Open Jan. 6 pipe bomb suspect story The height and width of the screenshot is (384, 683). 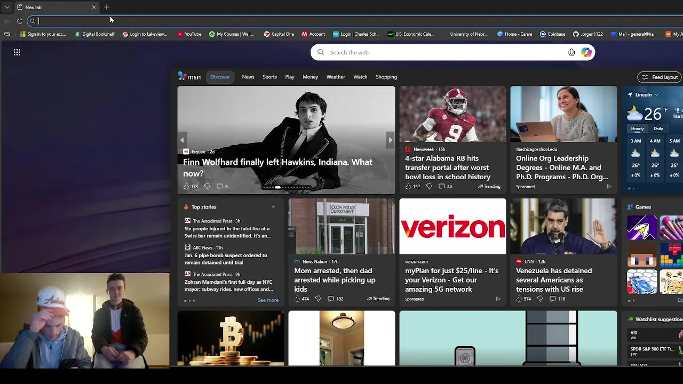click(226, 259)
